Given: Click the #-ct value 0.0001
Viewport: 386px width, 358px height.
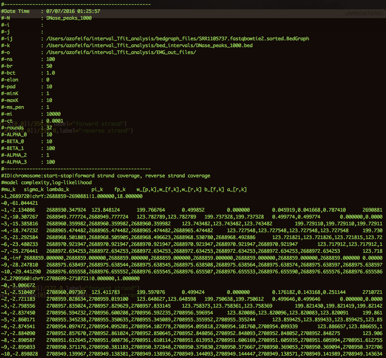Looking at the screenshot, I should point(54,121).
